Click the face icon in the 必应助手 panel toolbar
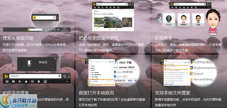Image resolution: width=227 pixels, height=108 pixels. [196, 7]
